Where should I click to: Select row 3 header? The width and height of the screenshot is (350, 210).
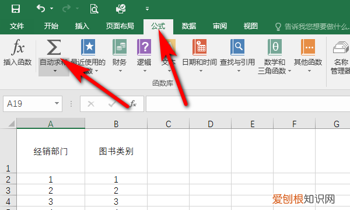[8, 190]
